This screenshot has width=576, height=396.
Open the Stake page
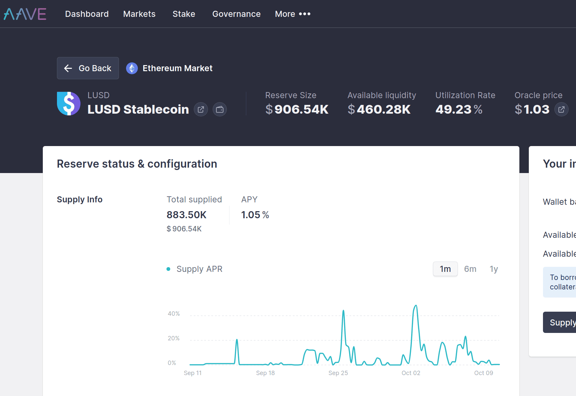click(x=184, y=14)
